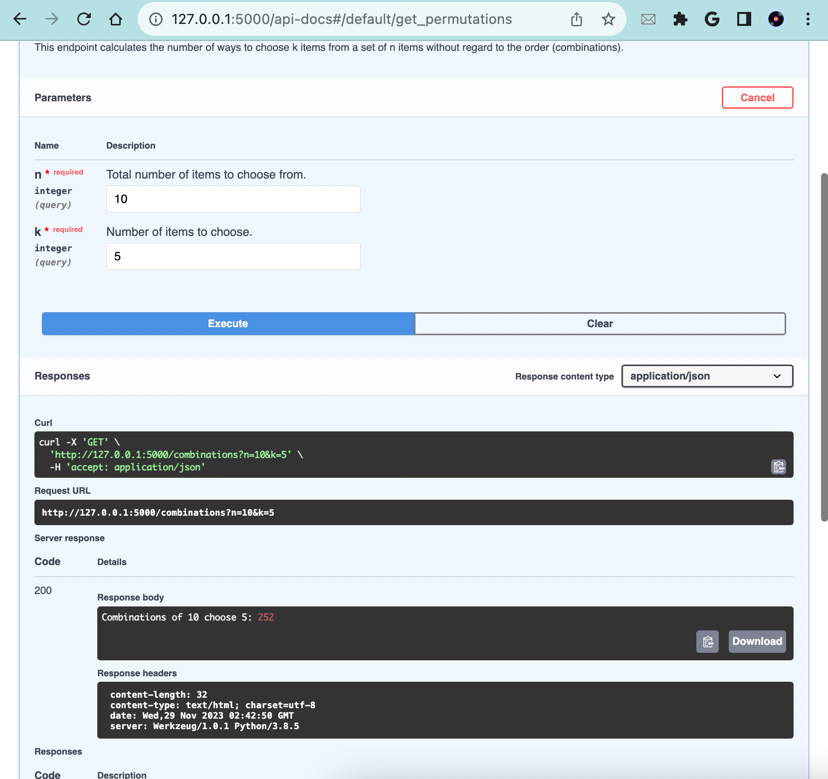Click the Parameters section heading
The height and width of the screenshot is (779, 828).
coord(63,98)
